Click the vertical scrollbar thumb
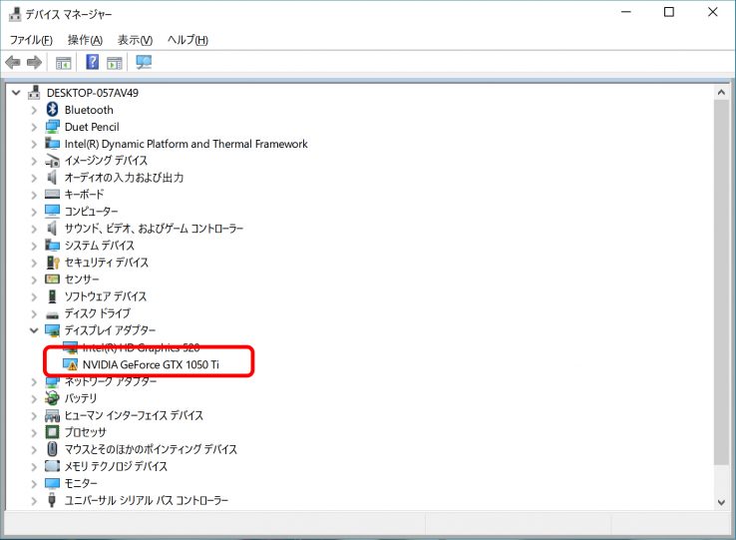Viewport: 736px width, 540px height. 721,282
